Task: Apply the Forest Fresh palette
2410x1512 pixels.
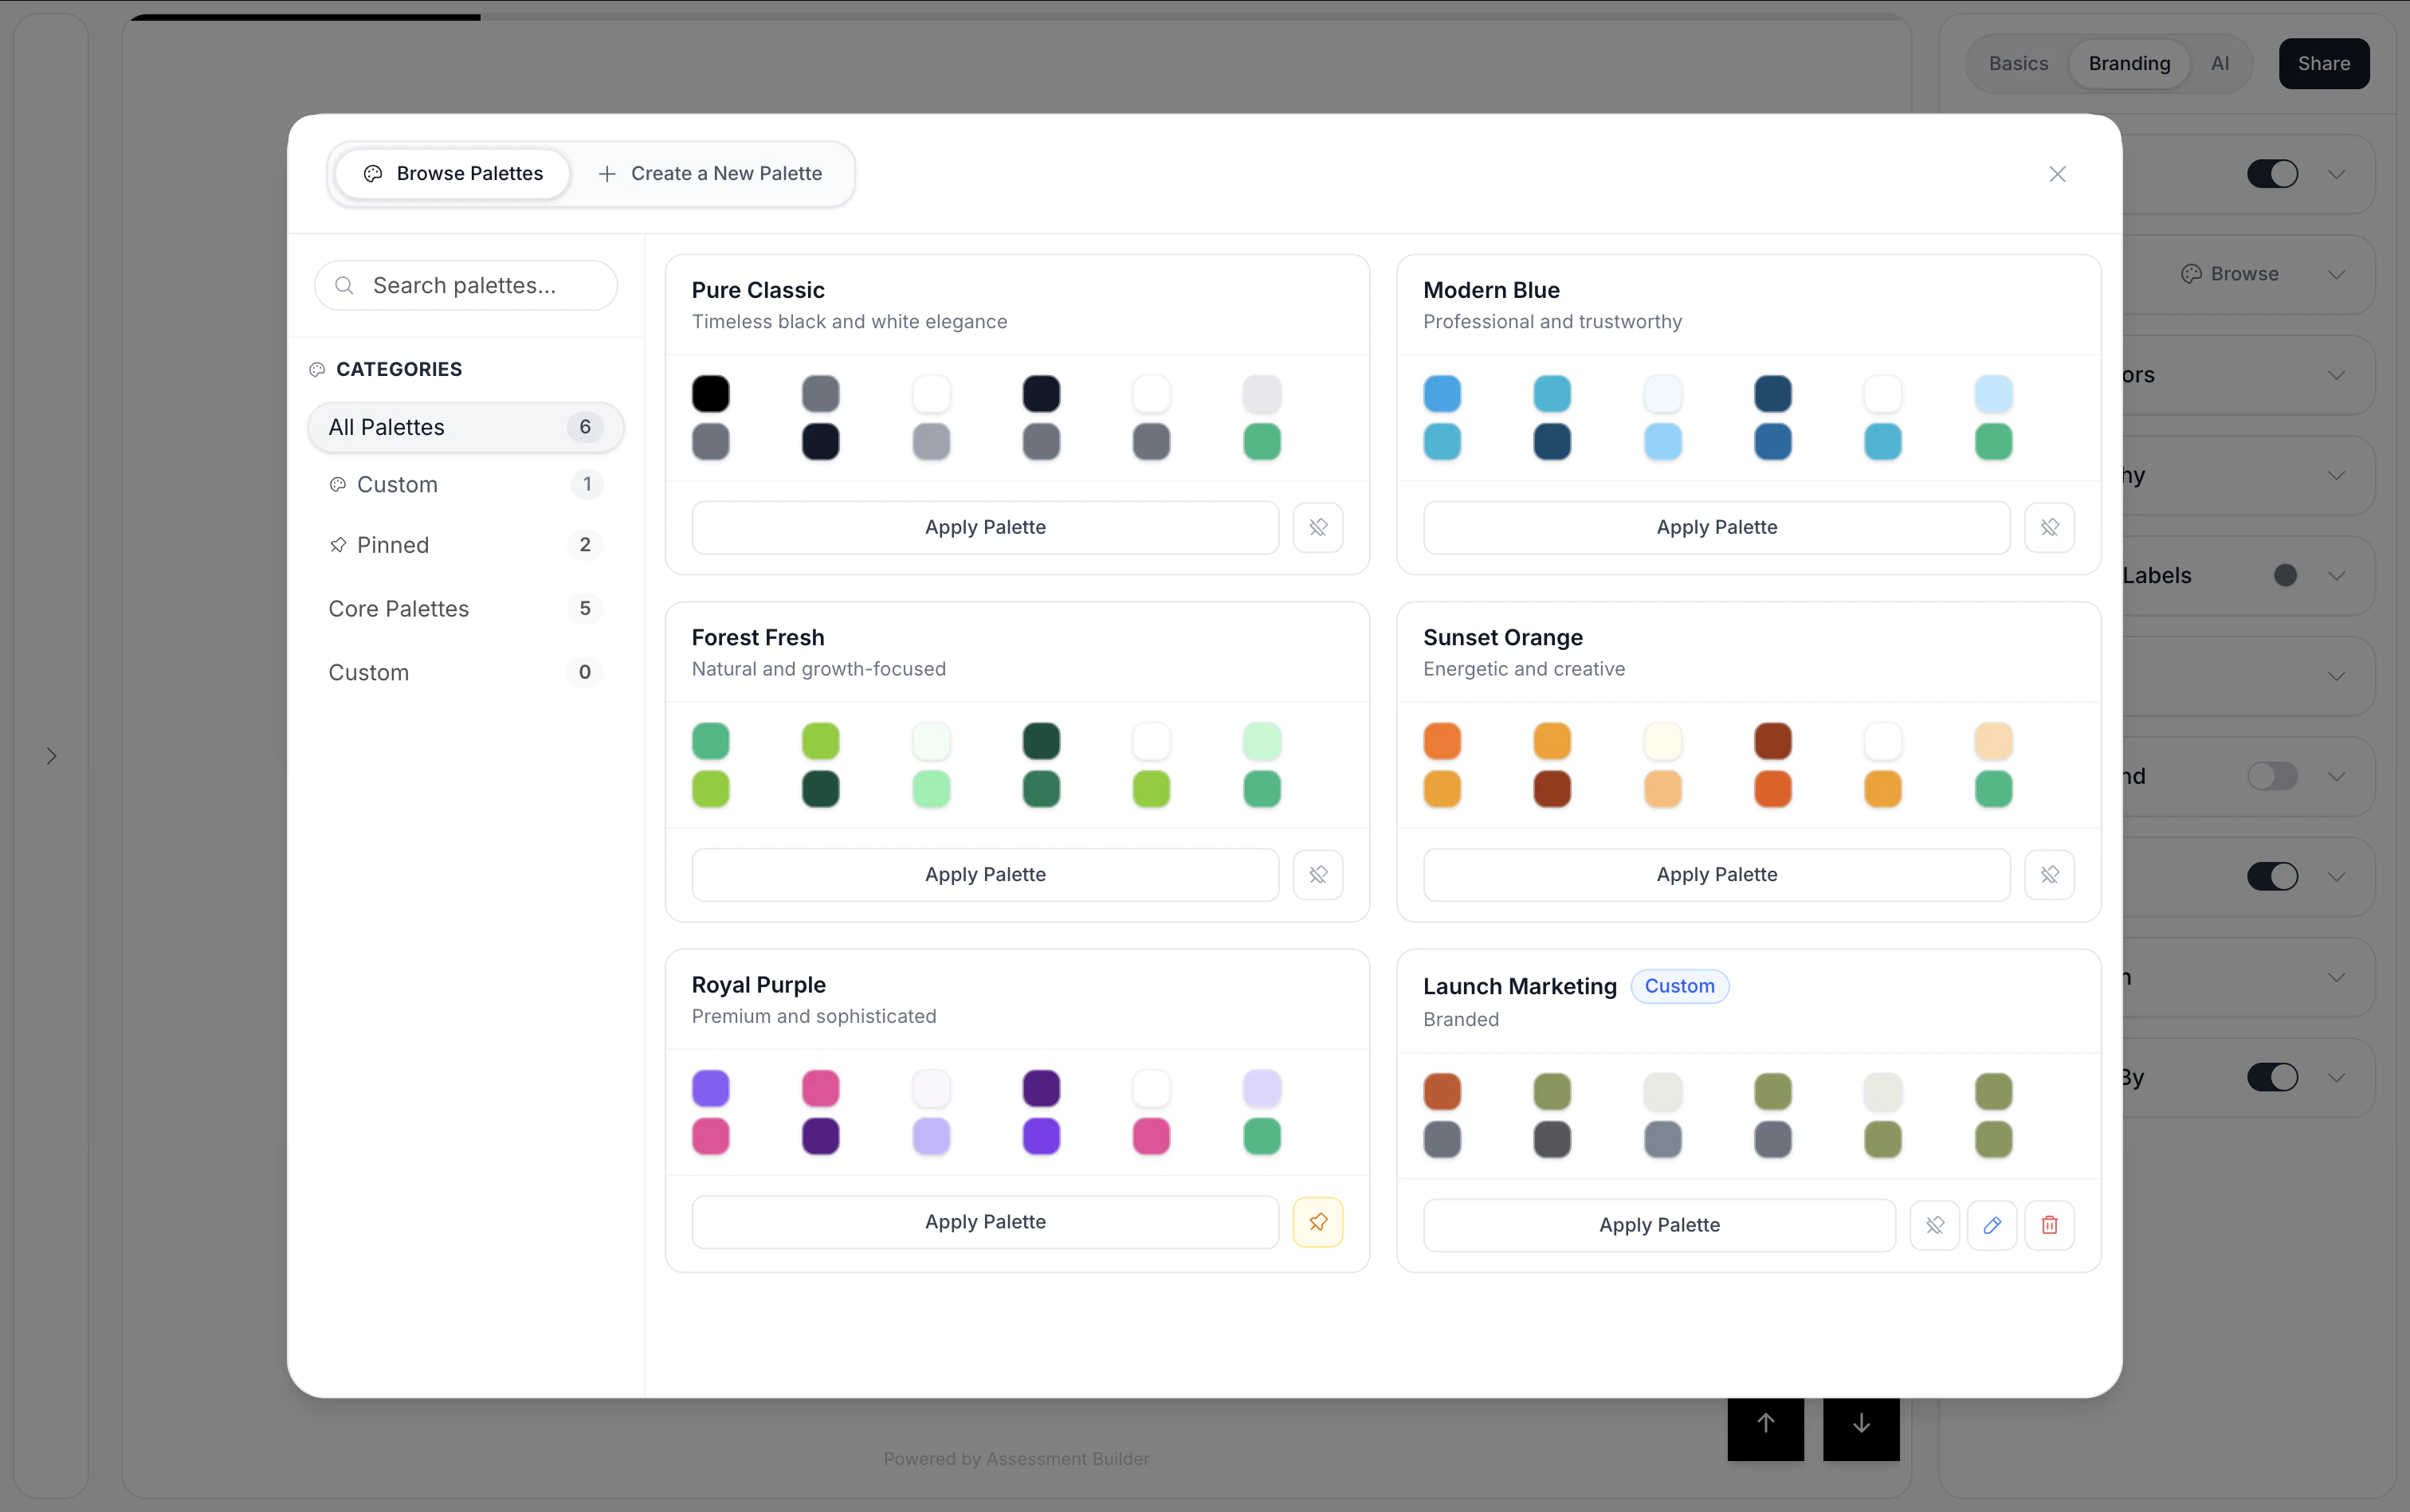Action: click(983, 873)
